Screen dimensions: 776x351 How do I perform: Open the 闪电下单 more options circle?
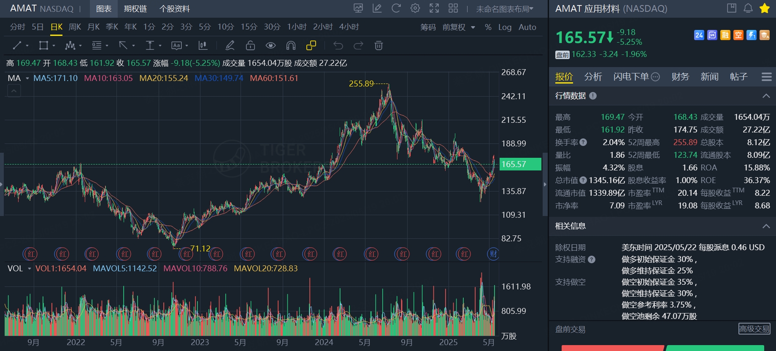coord(655,77)
